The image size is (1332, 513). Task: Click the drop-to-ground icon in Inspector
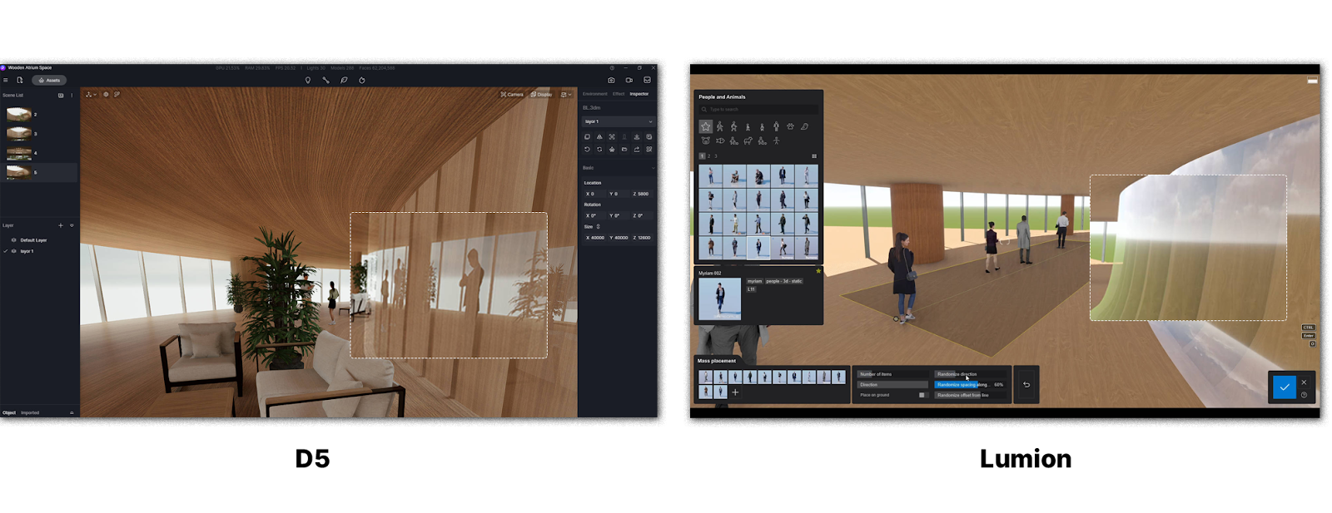[x=637, y=137]
